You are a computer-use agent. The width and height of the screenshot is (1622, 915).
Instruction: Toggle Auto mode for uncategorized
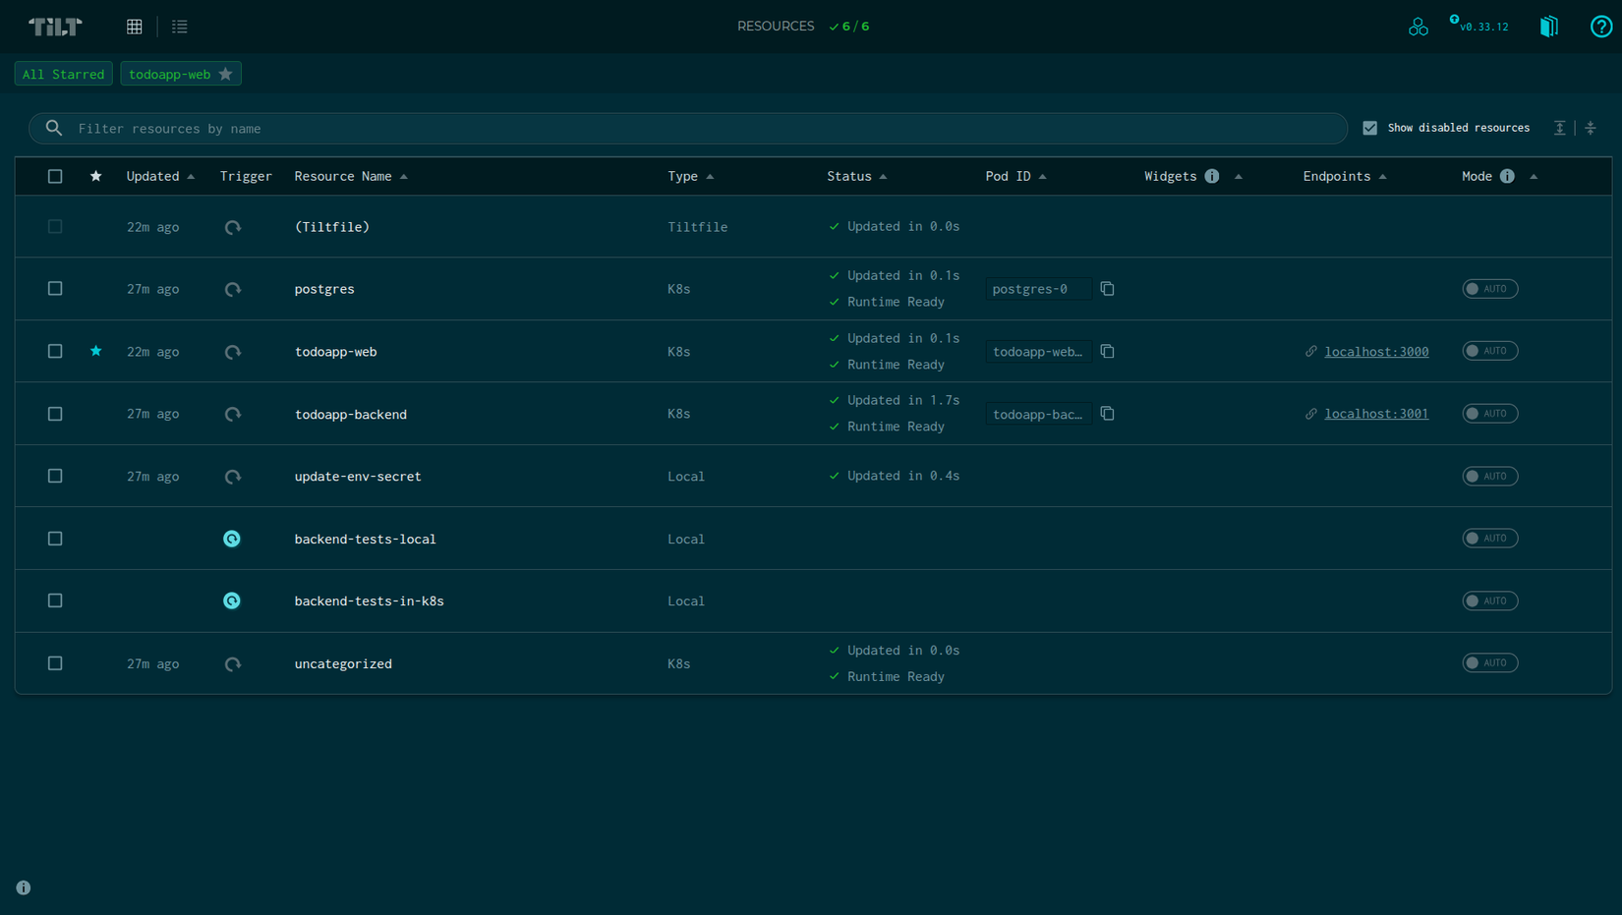[x=1490, y=663]
